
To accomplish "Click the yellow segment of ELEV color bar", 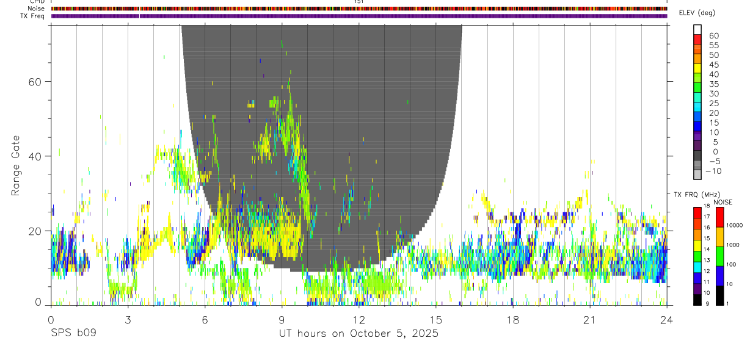I will click(697, 68).
